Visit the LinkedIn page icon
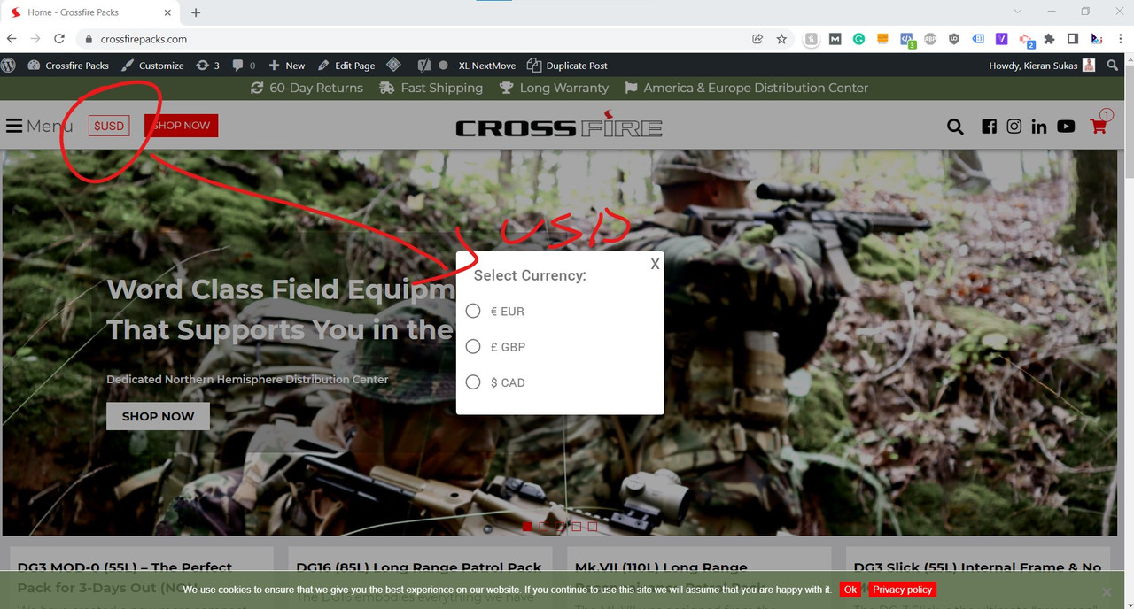Screen dimensions: 1134x609 click(1039, 127)
